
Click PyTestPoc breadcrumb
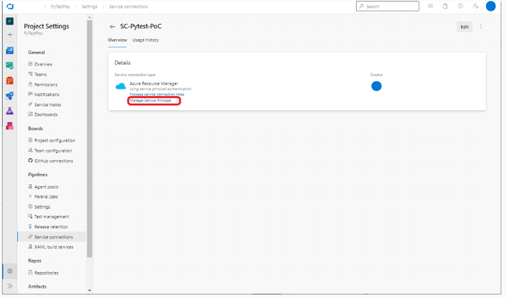pos(60,6)
